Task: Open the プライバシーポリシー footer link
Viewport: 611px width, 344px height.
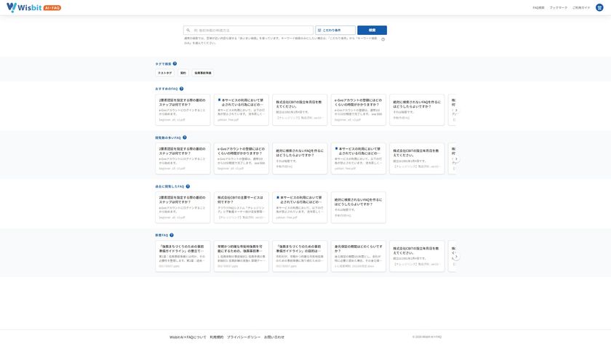Action: point(244,337)
